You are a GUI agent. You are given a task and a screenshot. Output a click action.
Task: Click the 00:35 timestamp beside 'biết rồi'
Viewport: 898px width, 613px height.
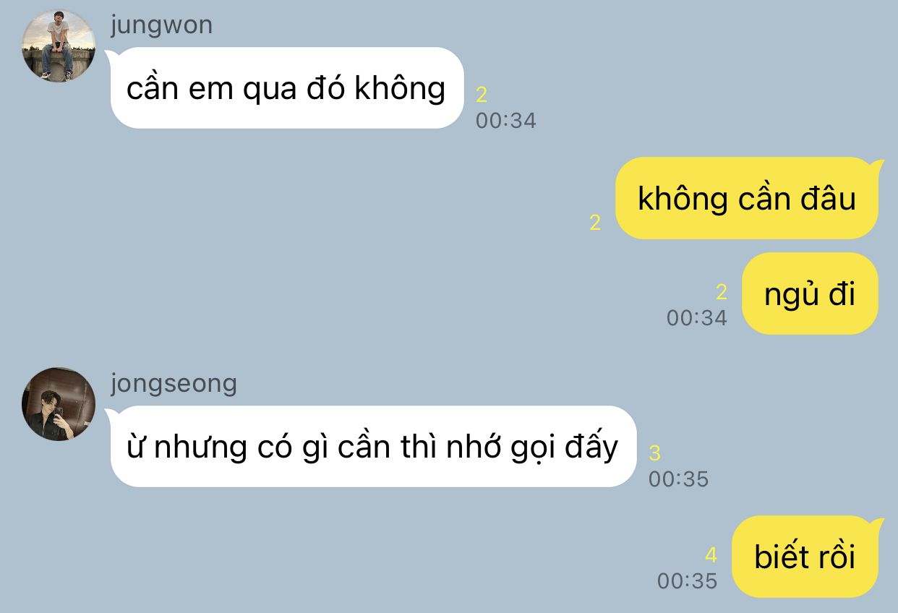[688, 581]
